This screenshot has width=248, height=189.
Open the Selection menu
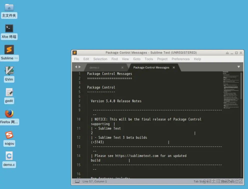point(100,59)
